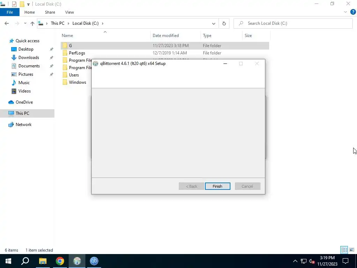Switch to the Home ribbon tab

pos(30,12)
